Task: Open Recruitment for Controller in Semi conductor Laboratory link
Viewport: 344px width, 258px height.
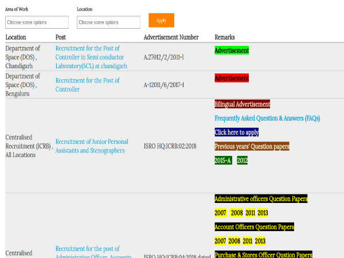Action: click(91, 57)
